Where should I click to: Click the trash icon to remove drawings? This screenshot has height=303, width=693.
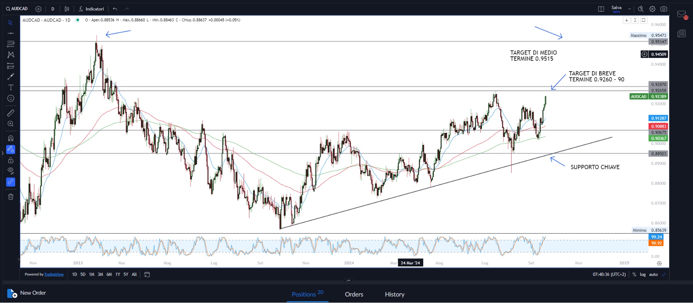click(x=11, y=197)
